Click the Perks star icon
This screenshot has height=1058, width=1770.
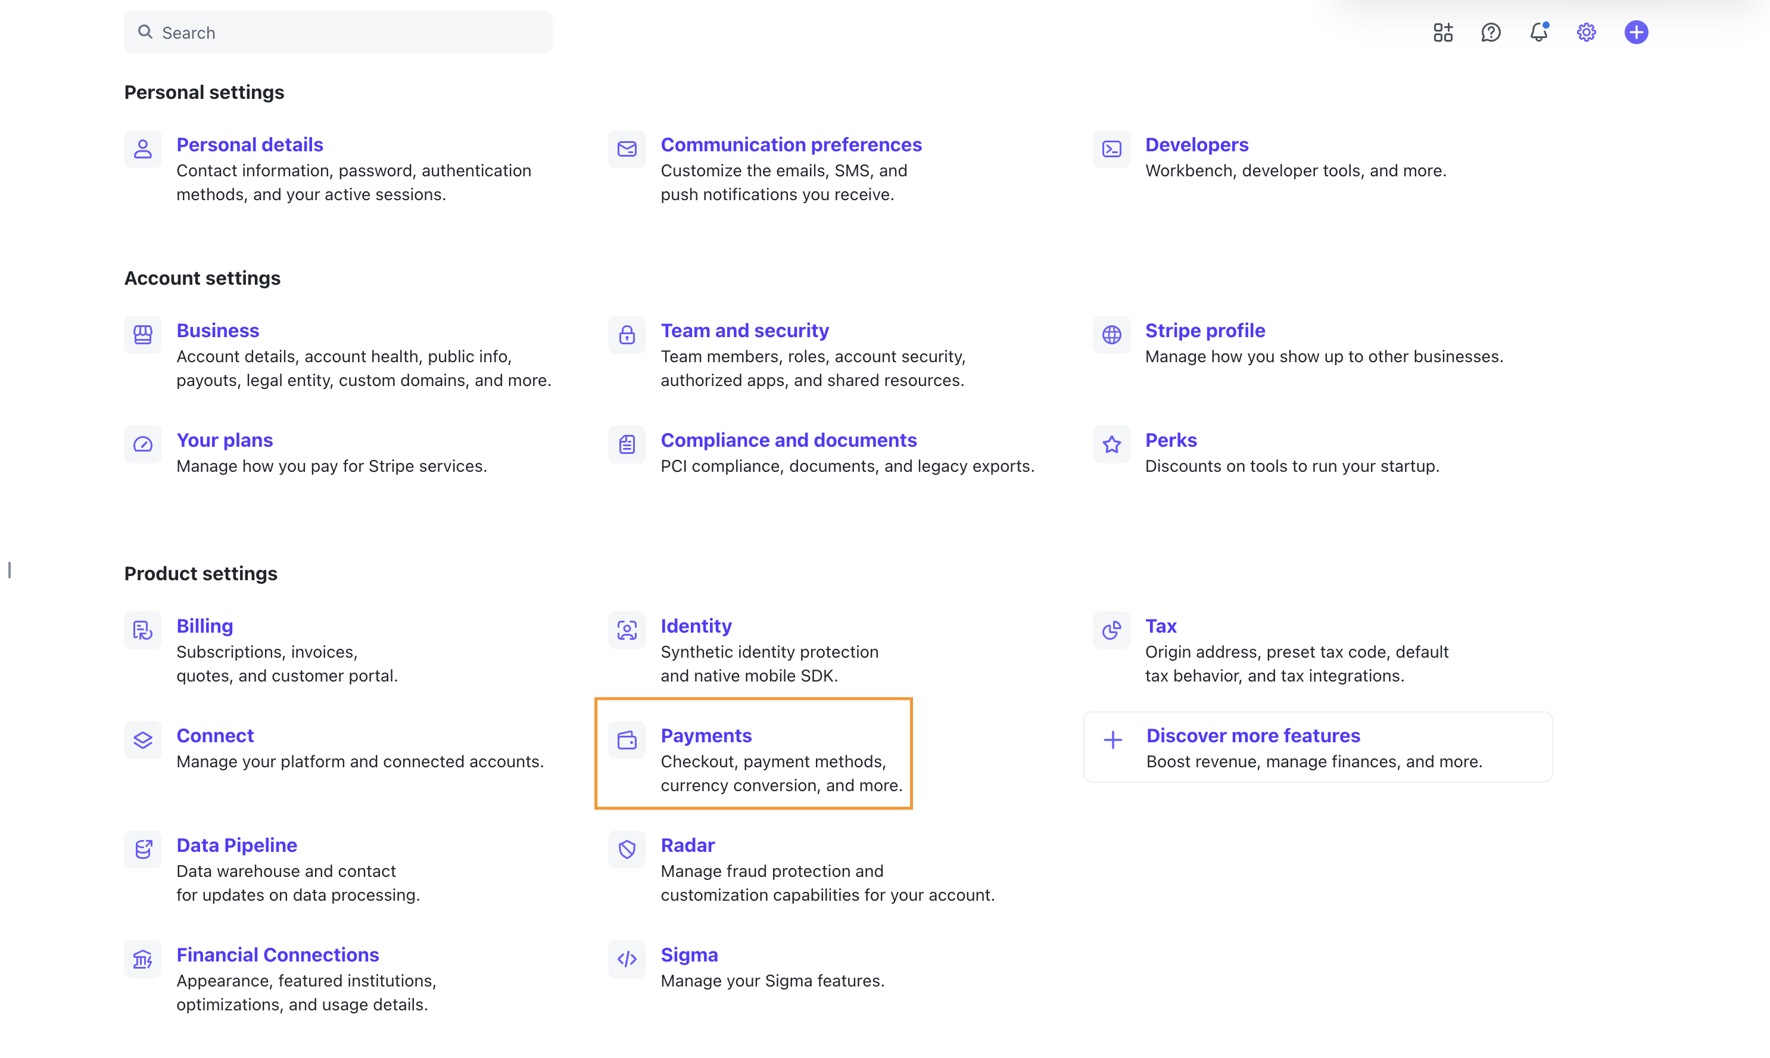pos(1111,444)
